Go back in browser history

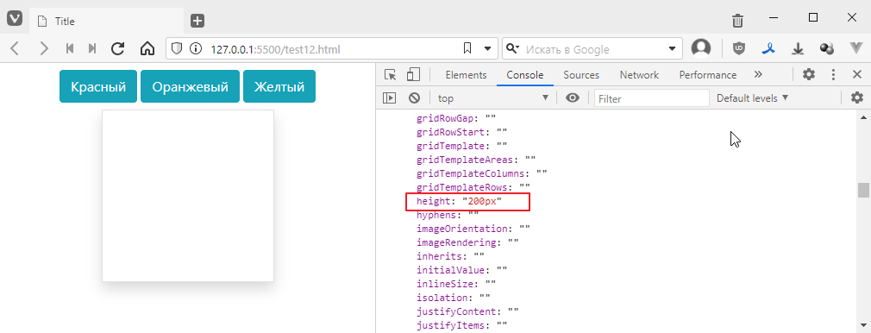pos(15,49)
